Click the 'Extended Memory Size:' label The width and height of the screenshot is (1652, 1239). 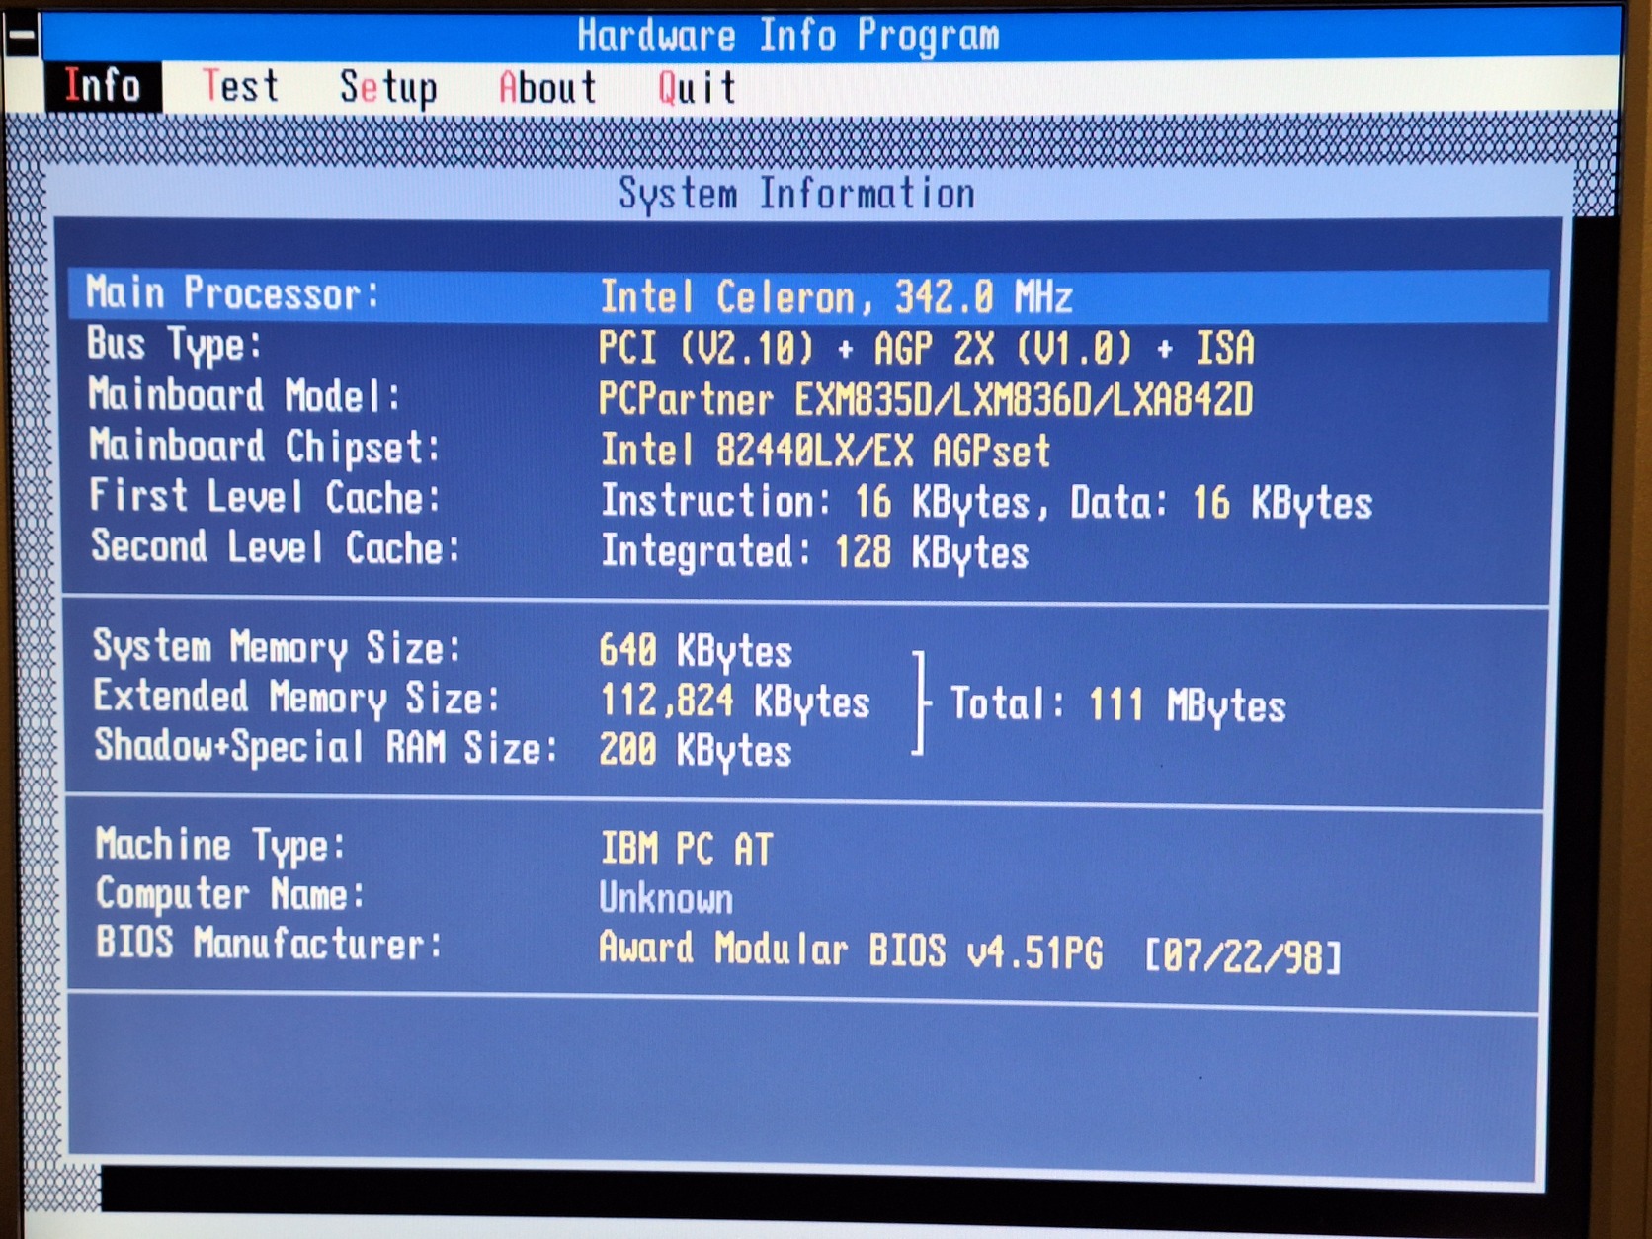coord(296,698)
